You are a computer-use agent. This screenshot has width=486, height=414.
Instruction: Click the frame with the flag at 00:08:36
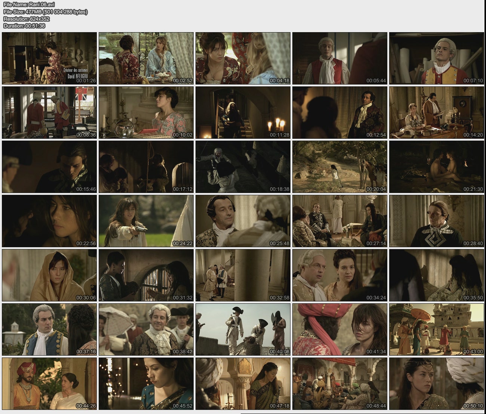click(49, 113)
